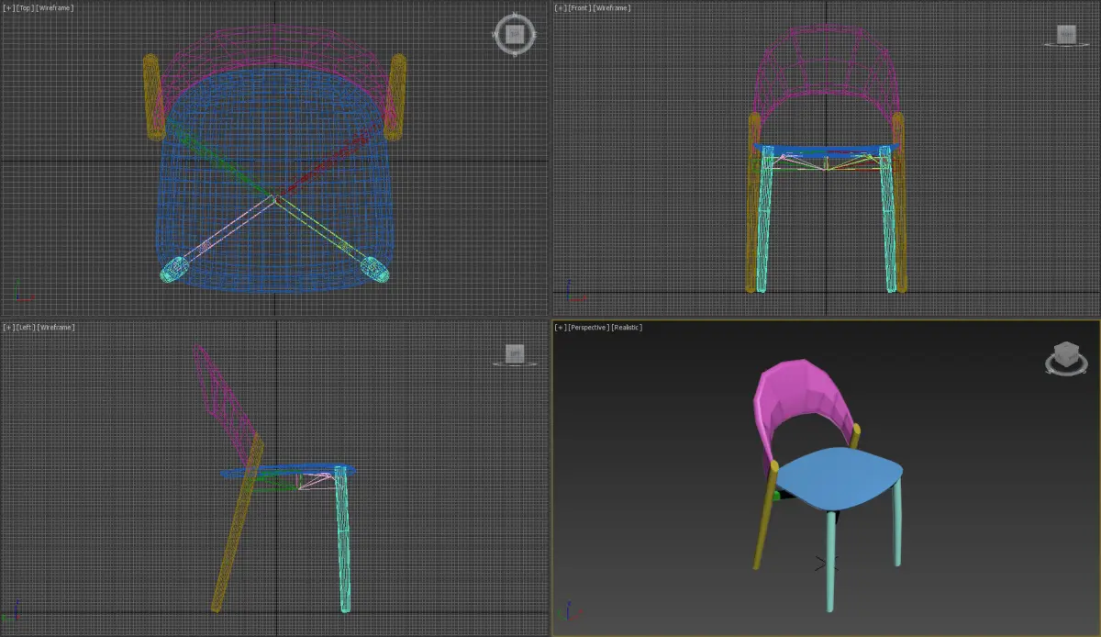Click the ViewCube in the Front viewport
The width and height of the screenshot is (1101, 637).
coord(1065,35)
